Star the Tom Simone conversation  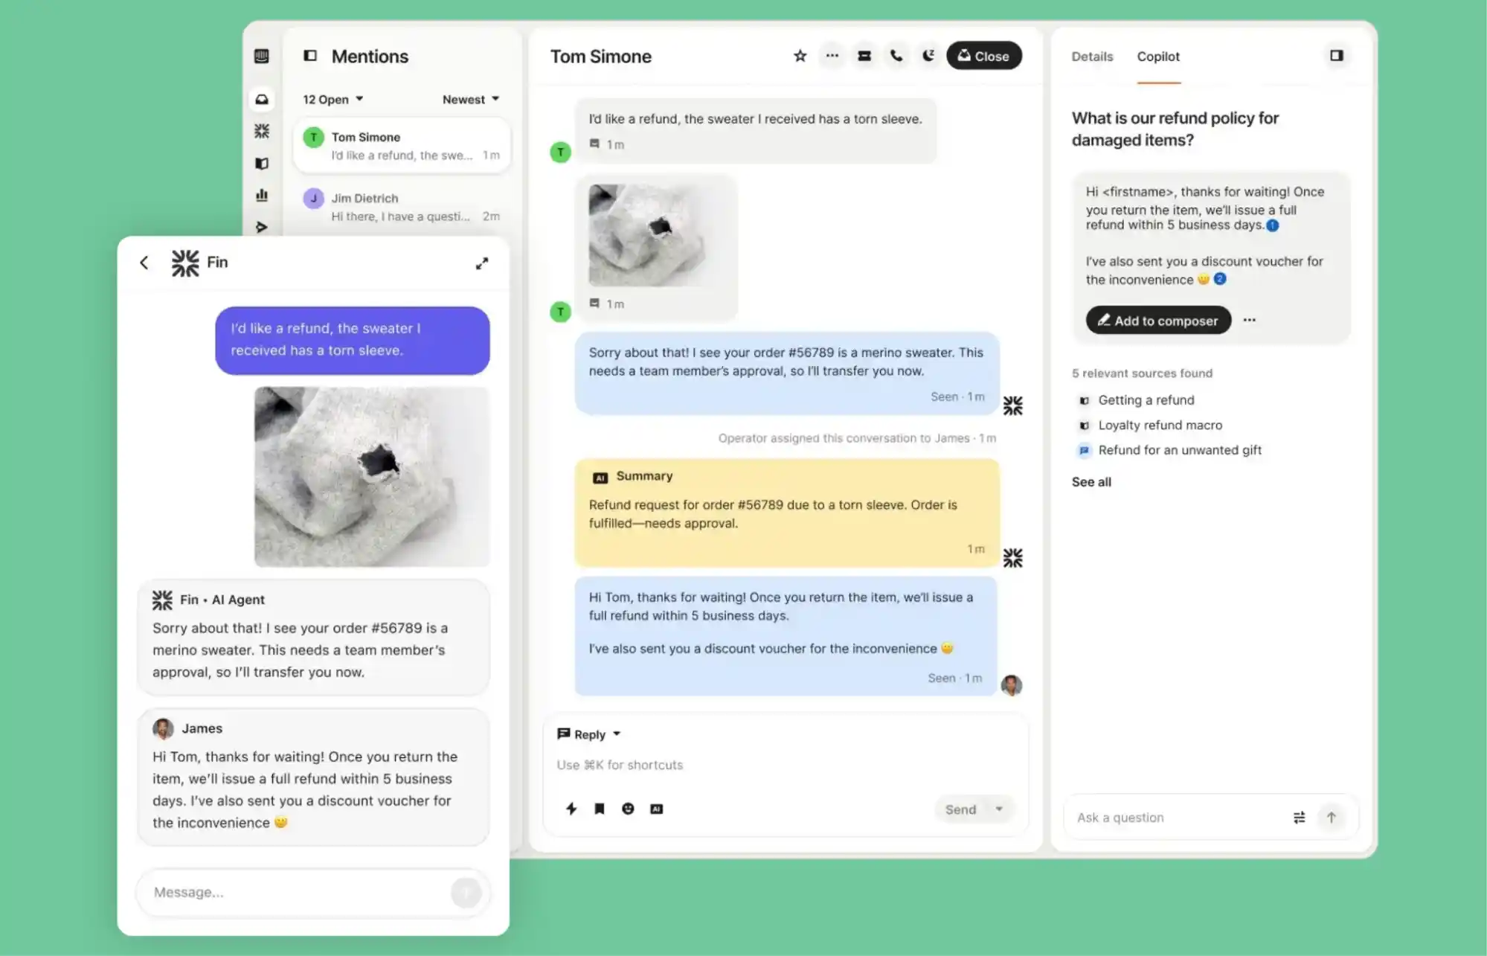[799, 56]
